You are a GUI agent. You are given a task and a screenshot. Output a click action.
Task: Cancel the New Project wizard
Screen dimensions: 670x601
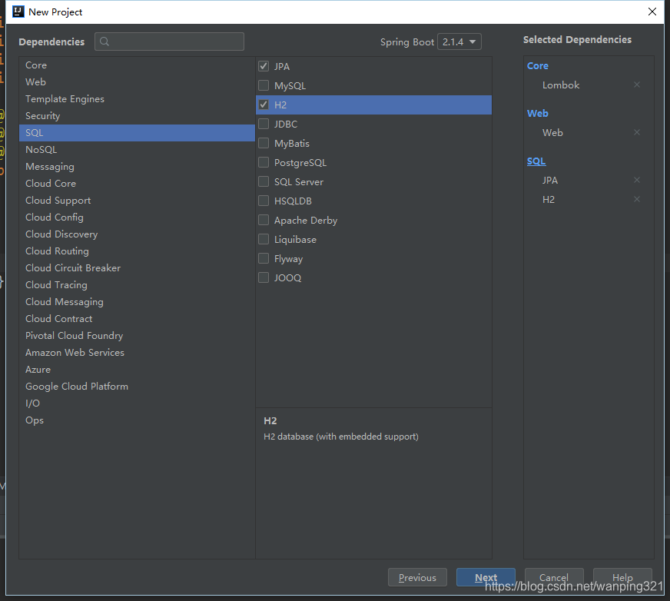(554, 577)
